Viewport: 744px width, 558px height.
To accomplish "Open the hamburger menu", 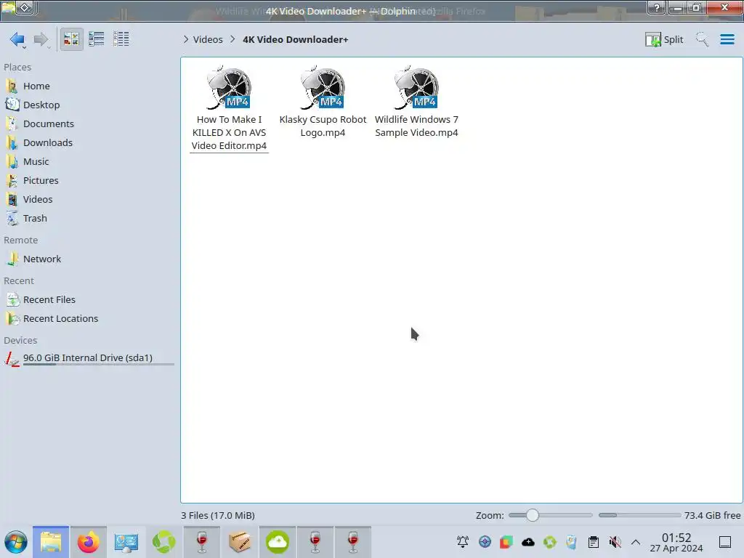I will (727, 39).
